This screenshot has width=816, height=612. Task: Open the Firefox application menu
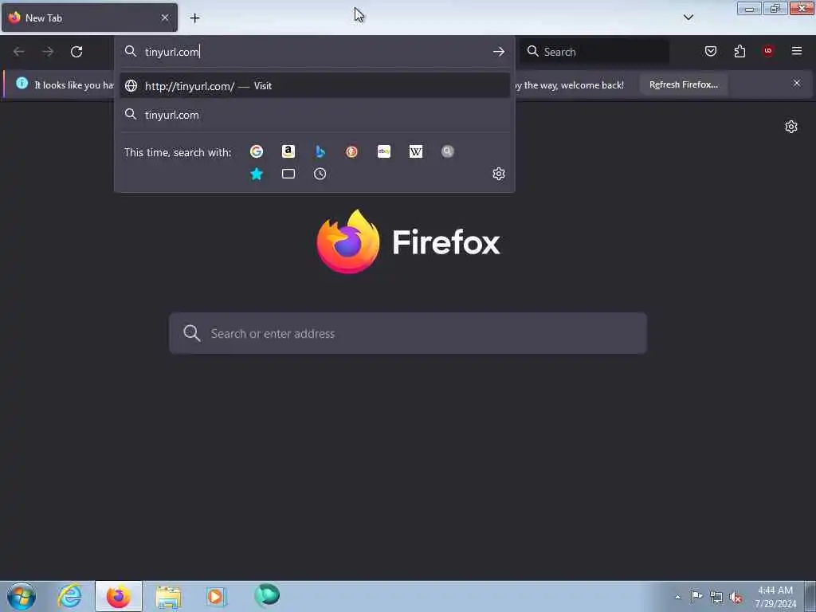click(x=796, y=51)
